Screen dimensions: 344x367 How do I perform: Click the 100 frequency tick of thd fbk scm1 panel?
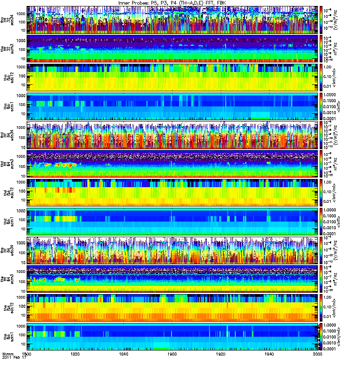pos(22,220)
